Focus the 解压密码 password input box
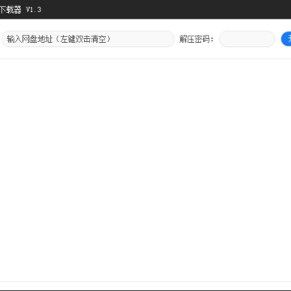 (247, 39)
